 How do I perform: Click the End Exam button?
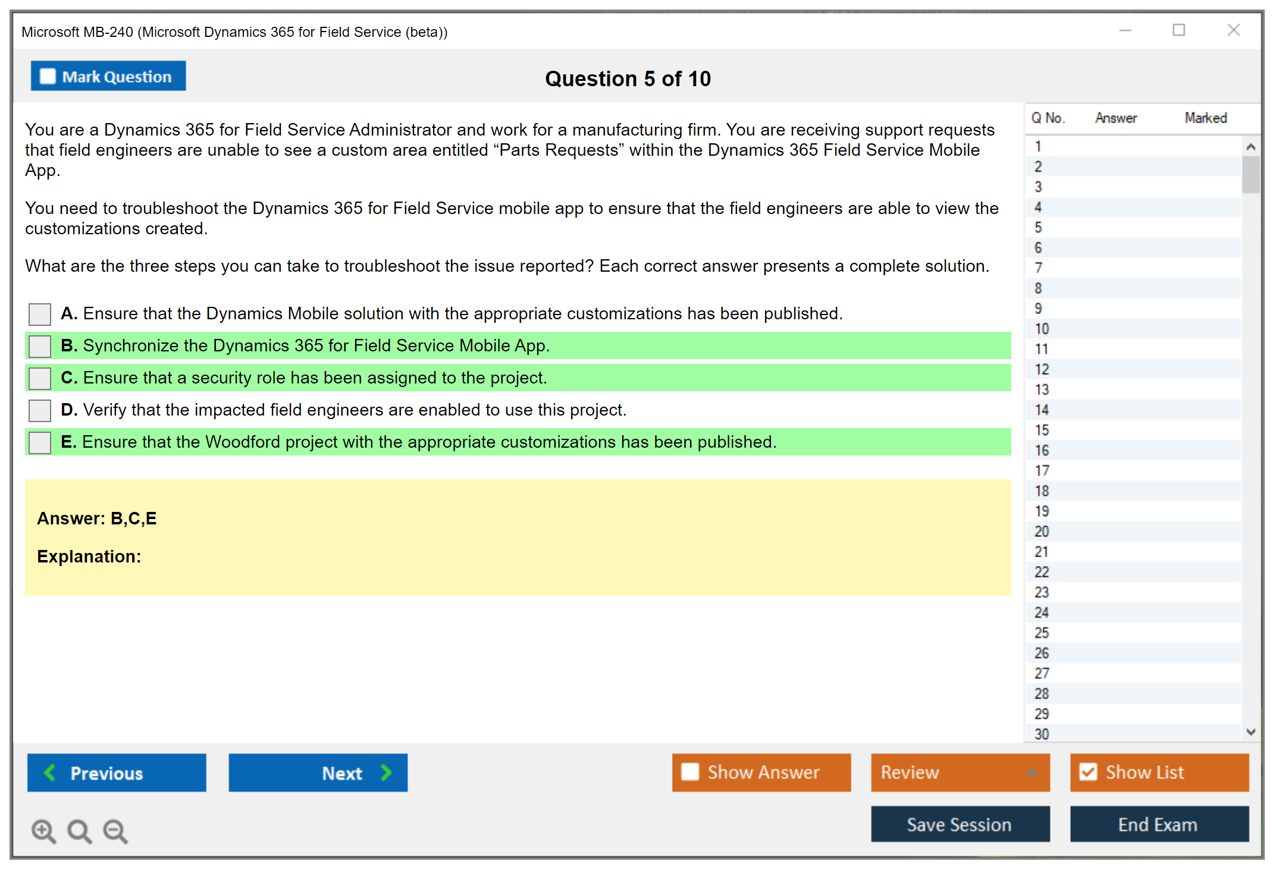[x=1158, y=824]
